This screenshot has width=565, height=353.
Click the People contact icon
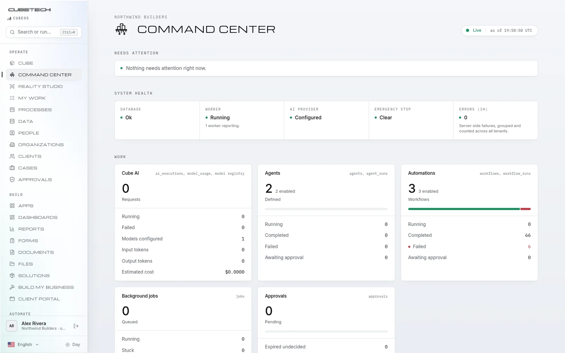(12, 133)
